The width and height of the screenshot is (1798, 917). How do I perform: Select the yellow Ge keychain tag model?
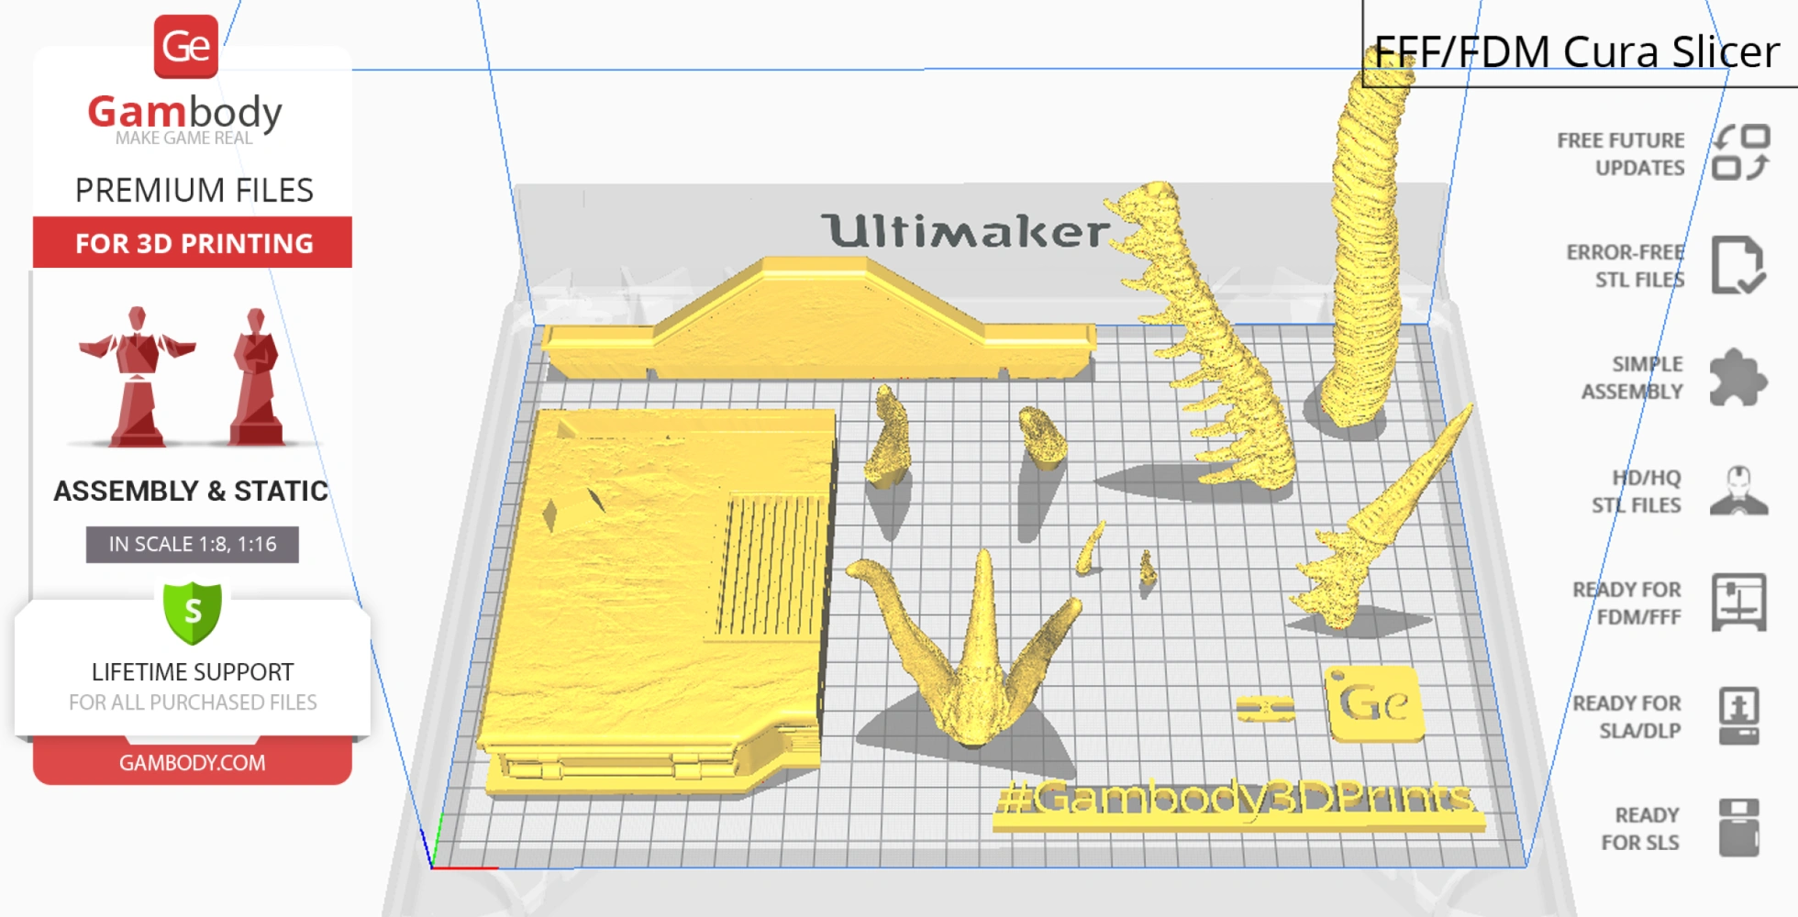1373,704
